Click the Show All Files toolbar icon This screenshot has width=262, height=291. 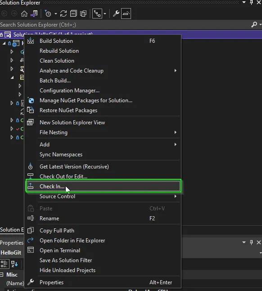(x=83, y=14)
